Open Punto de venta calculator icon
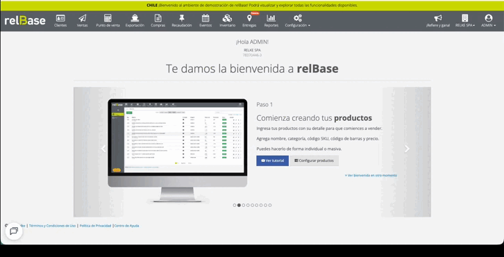The width and height of the screenshot is (504, 257). point(108,18)
